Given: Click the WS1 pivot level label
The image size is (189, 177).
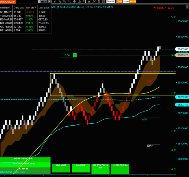Looking at the screenshot, I should pyautogui.click(x=145, y=119).
